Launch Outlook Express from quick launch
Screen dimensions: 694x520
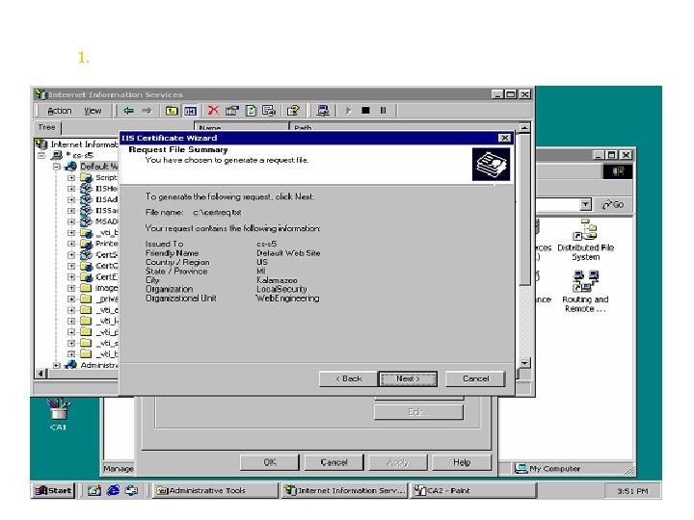coord(131,490)
